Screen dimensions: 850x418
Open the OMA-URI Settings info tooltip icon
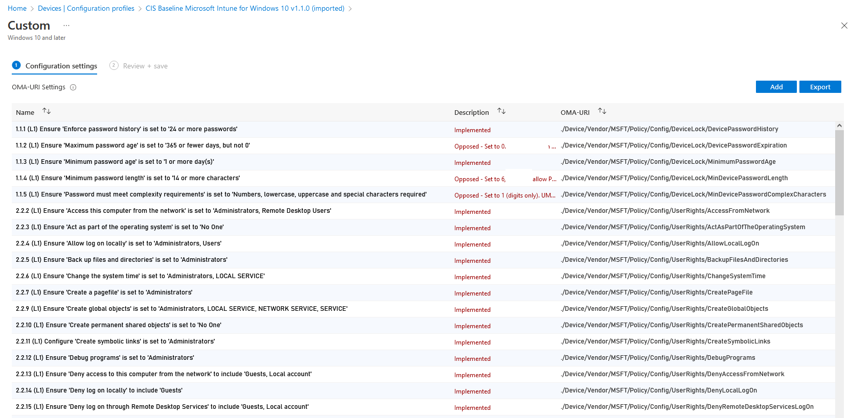point(73,87)
